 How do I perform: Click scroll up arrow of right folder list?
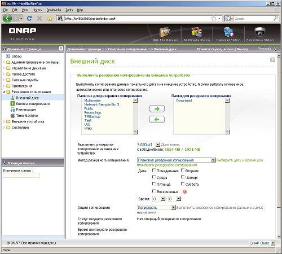[227, 100]
